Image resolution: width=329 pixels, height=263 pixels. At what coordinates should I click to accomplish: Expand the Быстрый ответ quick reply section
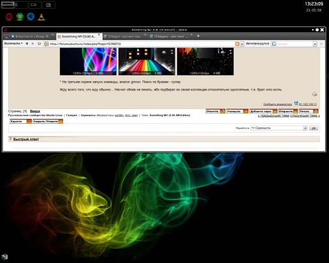point(26,139)
